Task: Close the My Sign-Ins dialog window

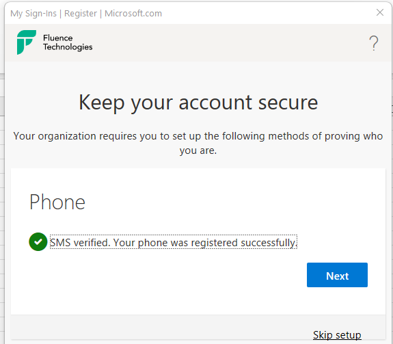Action: click(x=380, y=12)
